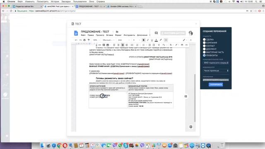This screenshot has width=265, height=149.
Task: Select the ФАКТУРНАЯ ЧАСТЬ radio option
Action: coord(204,52)
